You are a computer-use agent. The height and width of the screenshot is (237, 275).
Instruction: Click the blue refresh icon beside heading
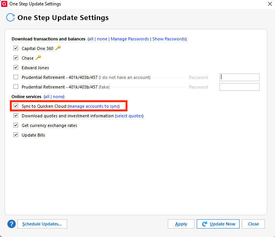[10, 17]
